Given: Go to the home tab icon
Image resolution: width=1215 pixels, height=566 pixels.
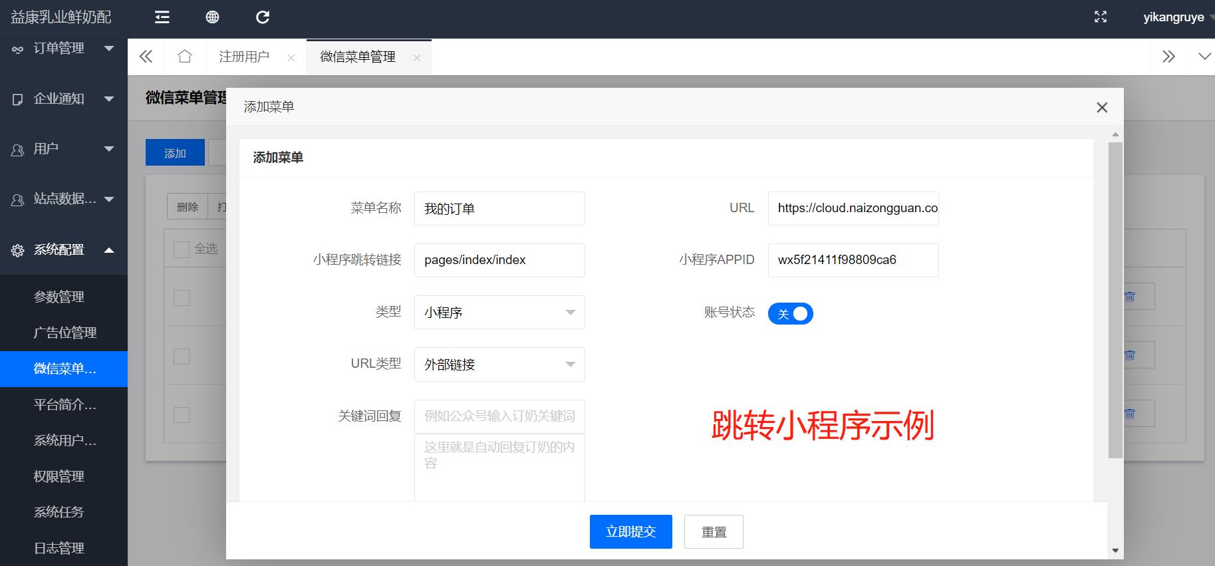Looking at the screenshot, I should click(185, 57).
